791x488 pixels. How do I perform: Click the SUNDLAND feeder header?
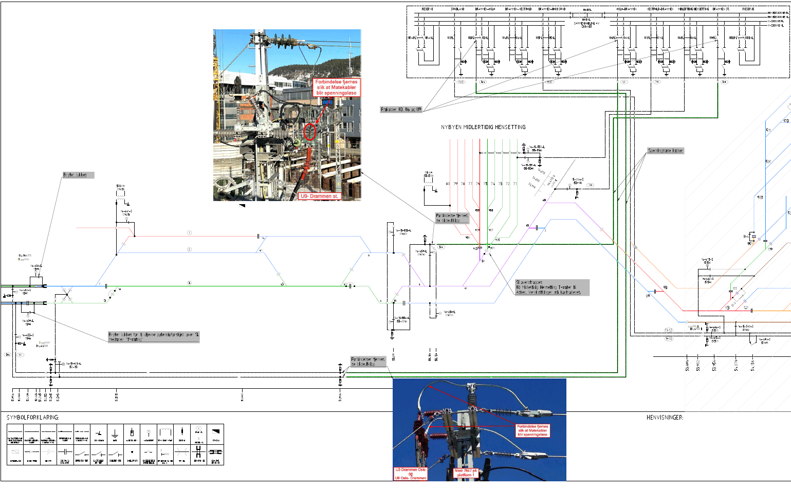pyautogui.click(x=457, y=9)
